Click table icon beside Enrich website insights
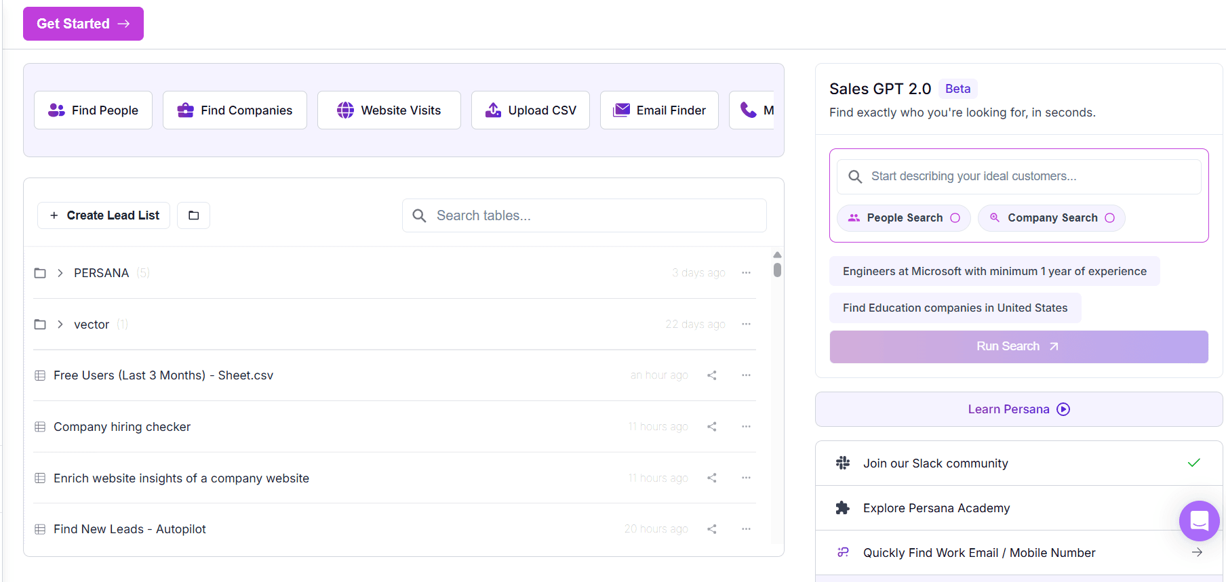1226x582 pixels. (40, 478)
